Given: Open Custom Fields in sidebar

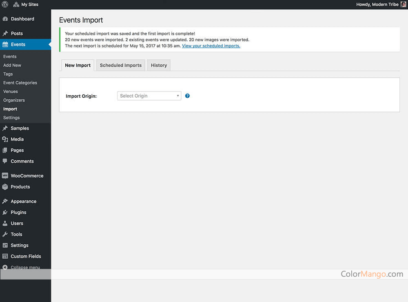Looking at the screenshot, I should [x=26, y=256].
